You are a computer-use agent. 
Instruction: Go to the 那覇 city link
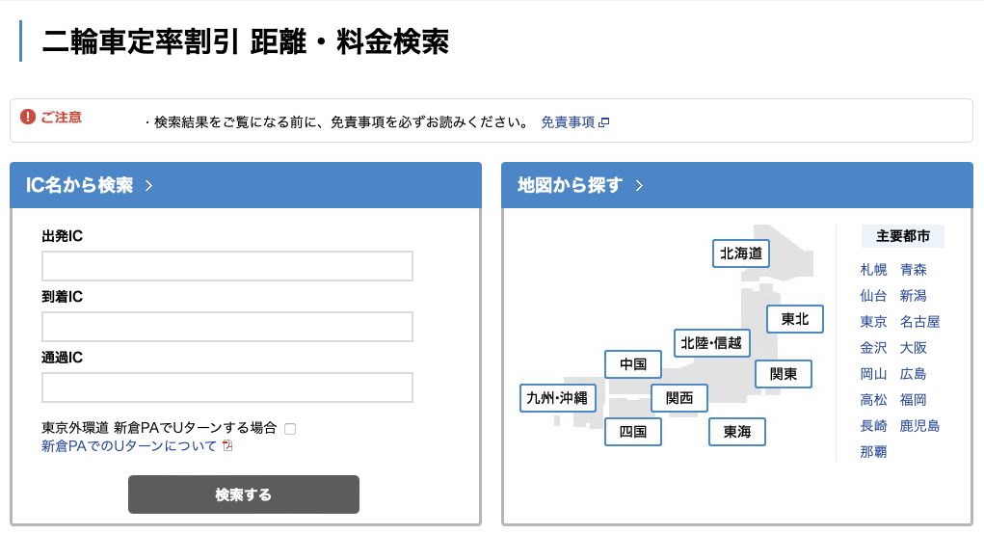(873, 451)
